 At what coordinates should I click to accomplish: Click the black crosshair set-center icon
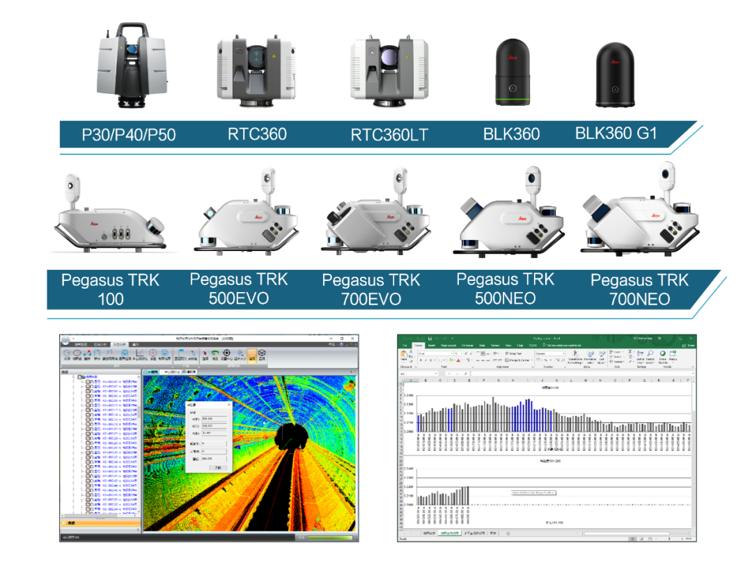click(227, 353)
